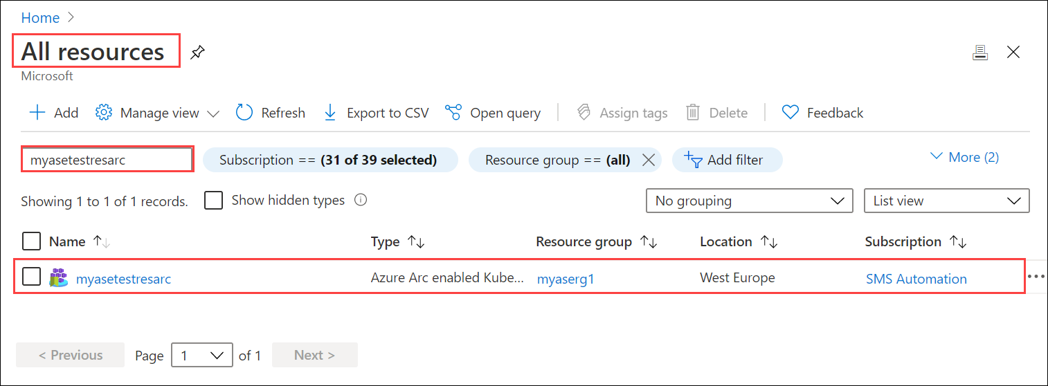Click Add filter

point(727,160)
